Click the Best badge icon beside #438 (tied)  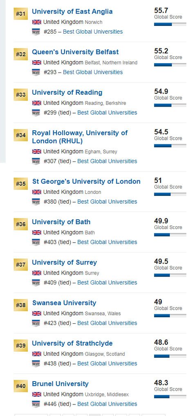36,364
